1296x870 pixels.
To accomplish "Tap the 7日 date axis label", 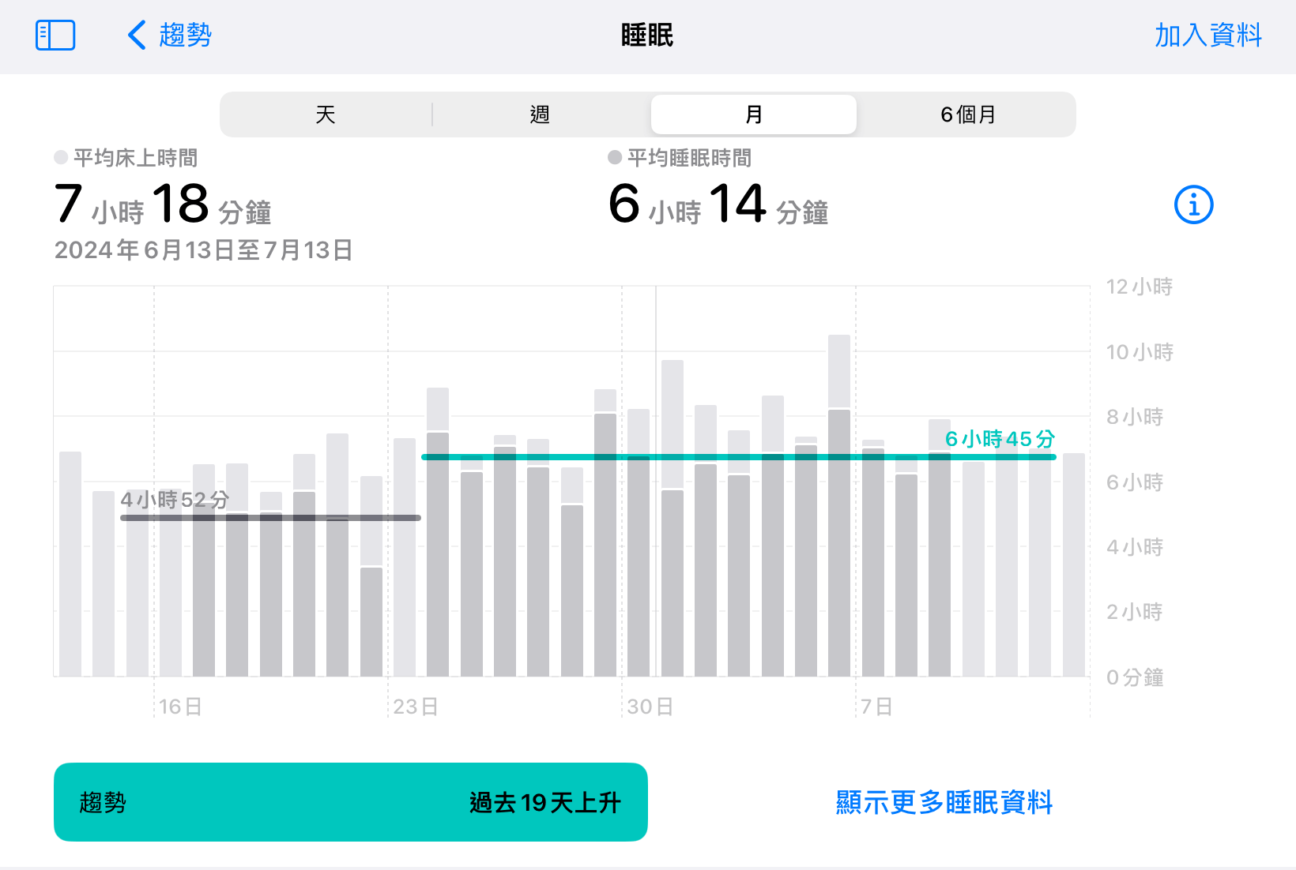I will (x=876, y=707).
